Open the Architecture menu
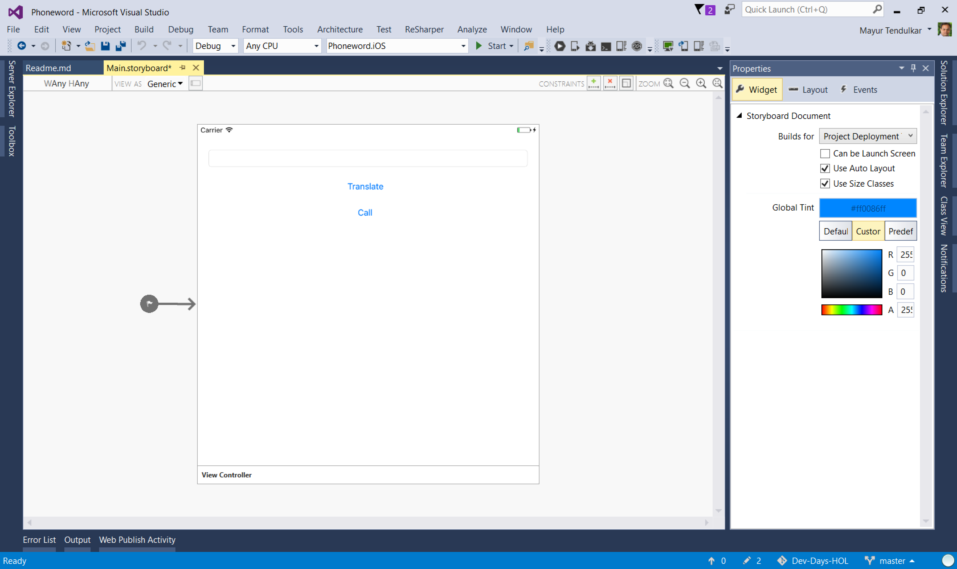Screen dimensions: 957x569 (x=340, y=30)
